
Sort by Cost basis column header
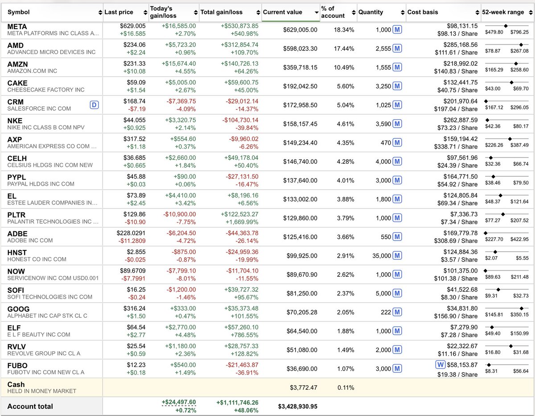point(444,12)
